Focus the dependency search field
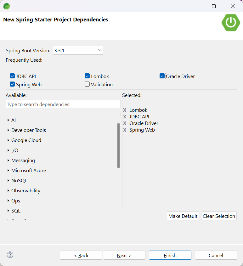The width and height of the screenshot is (243, 266). point(63,104)
